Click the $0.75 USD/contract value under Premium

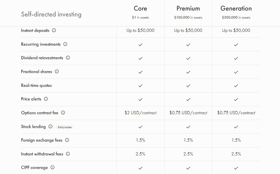click(x=188, y=113)
